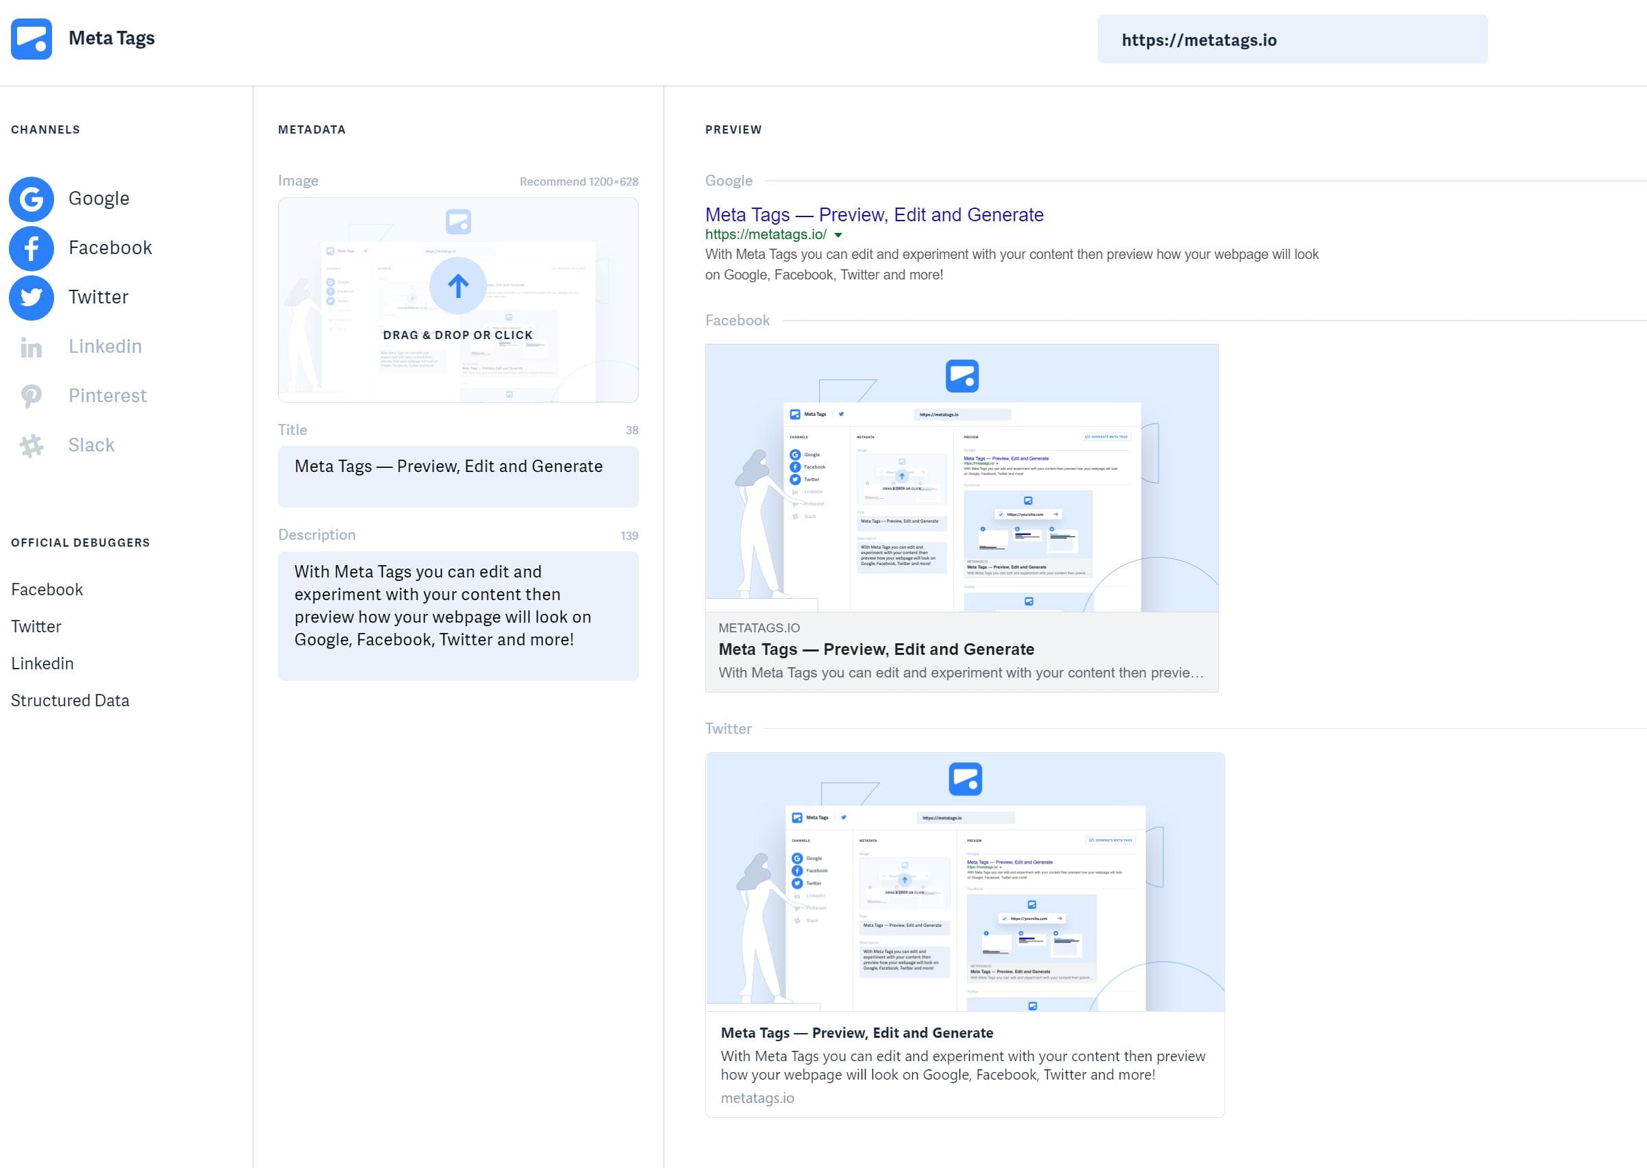Select the Facebook channel label
1647x1168 pixels.
click(x=111, y=248)
